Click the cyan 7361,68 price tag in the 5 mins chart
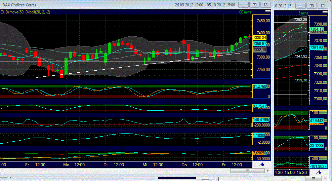The image size is (332, 181). (x=317, y=48)
